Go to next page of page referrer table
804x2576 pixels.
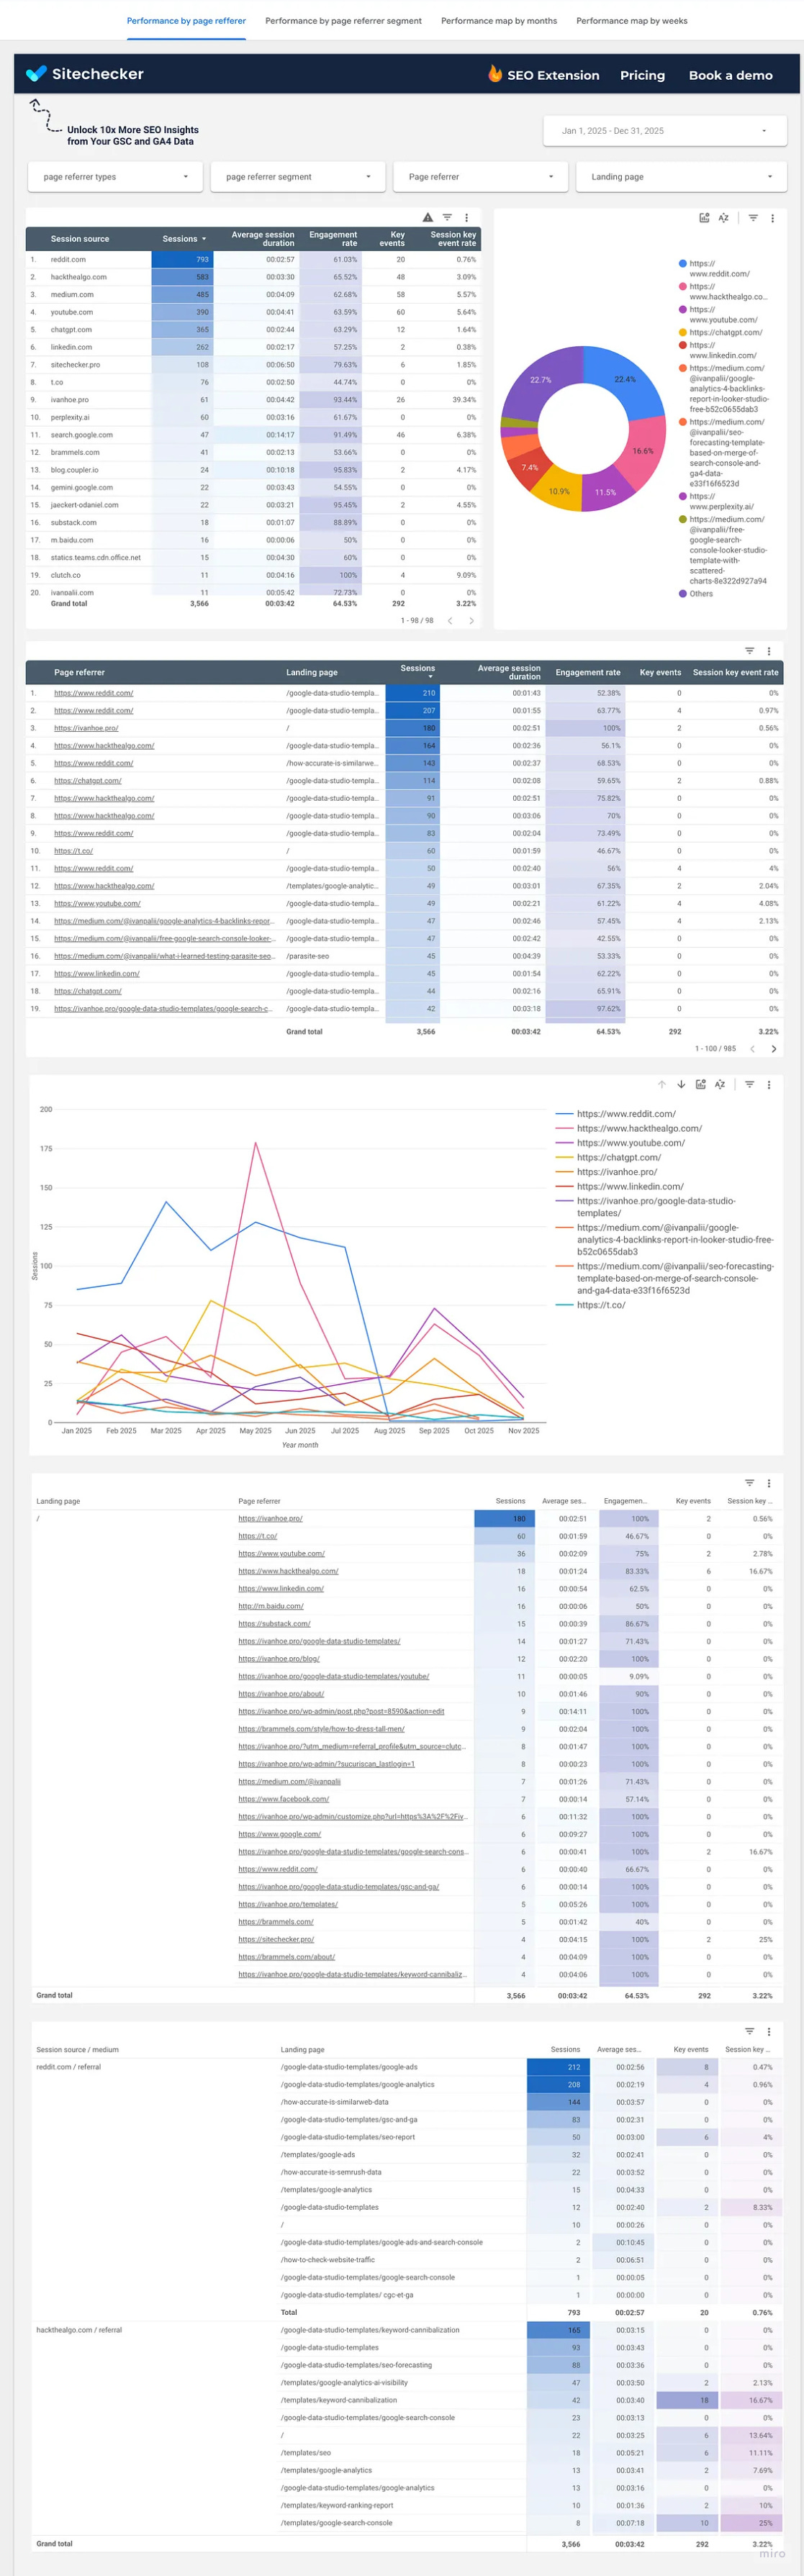click(773, 1049)
